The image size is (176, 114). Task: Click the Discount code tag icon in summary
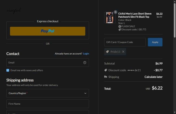(106, 70)
